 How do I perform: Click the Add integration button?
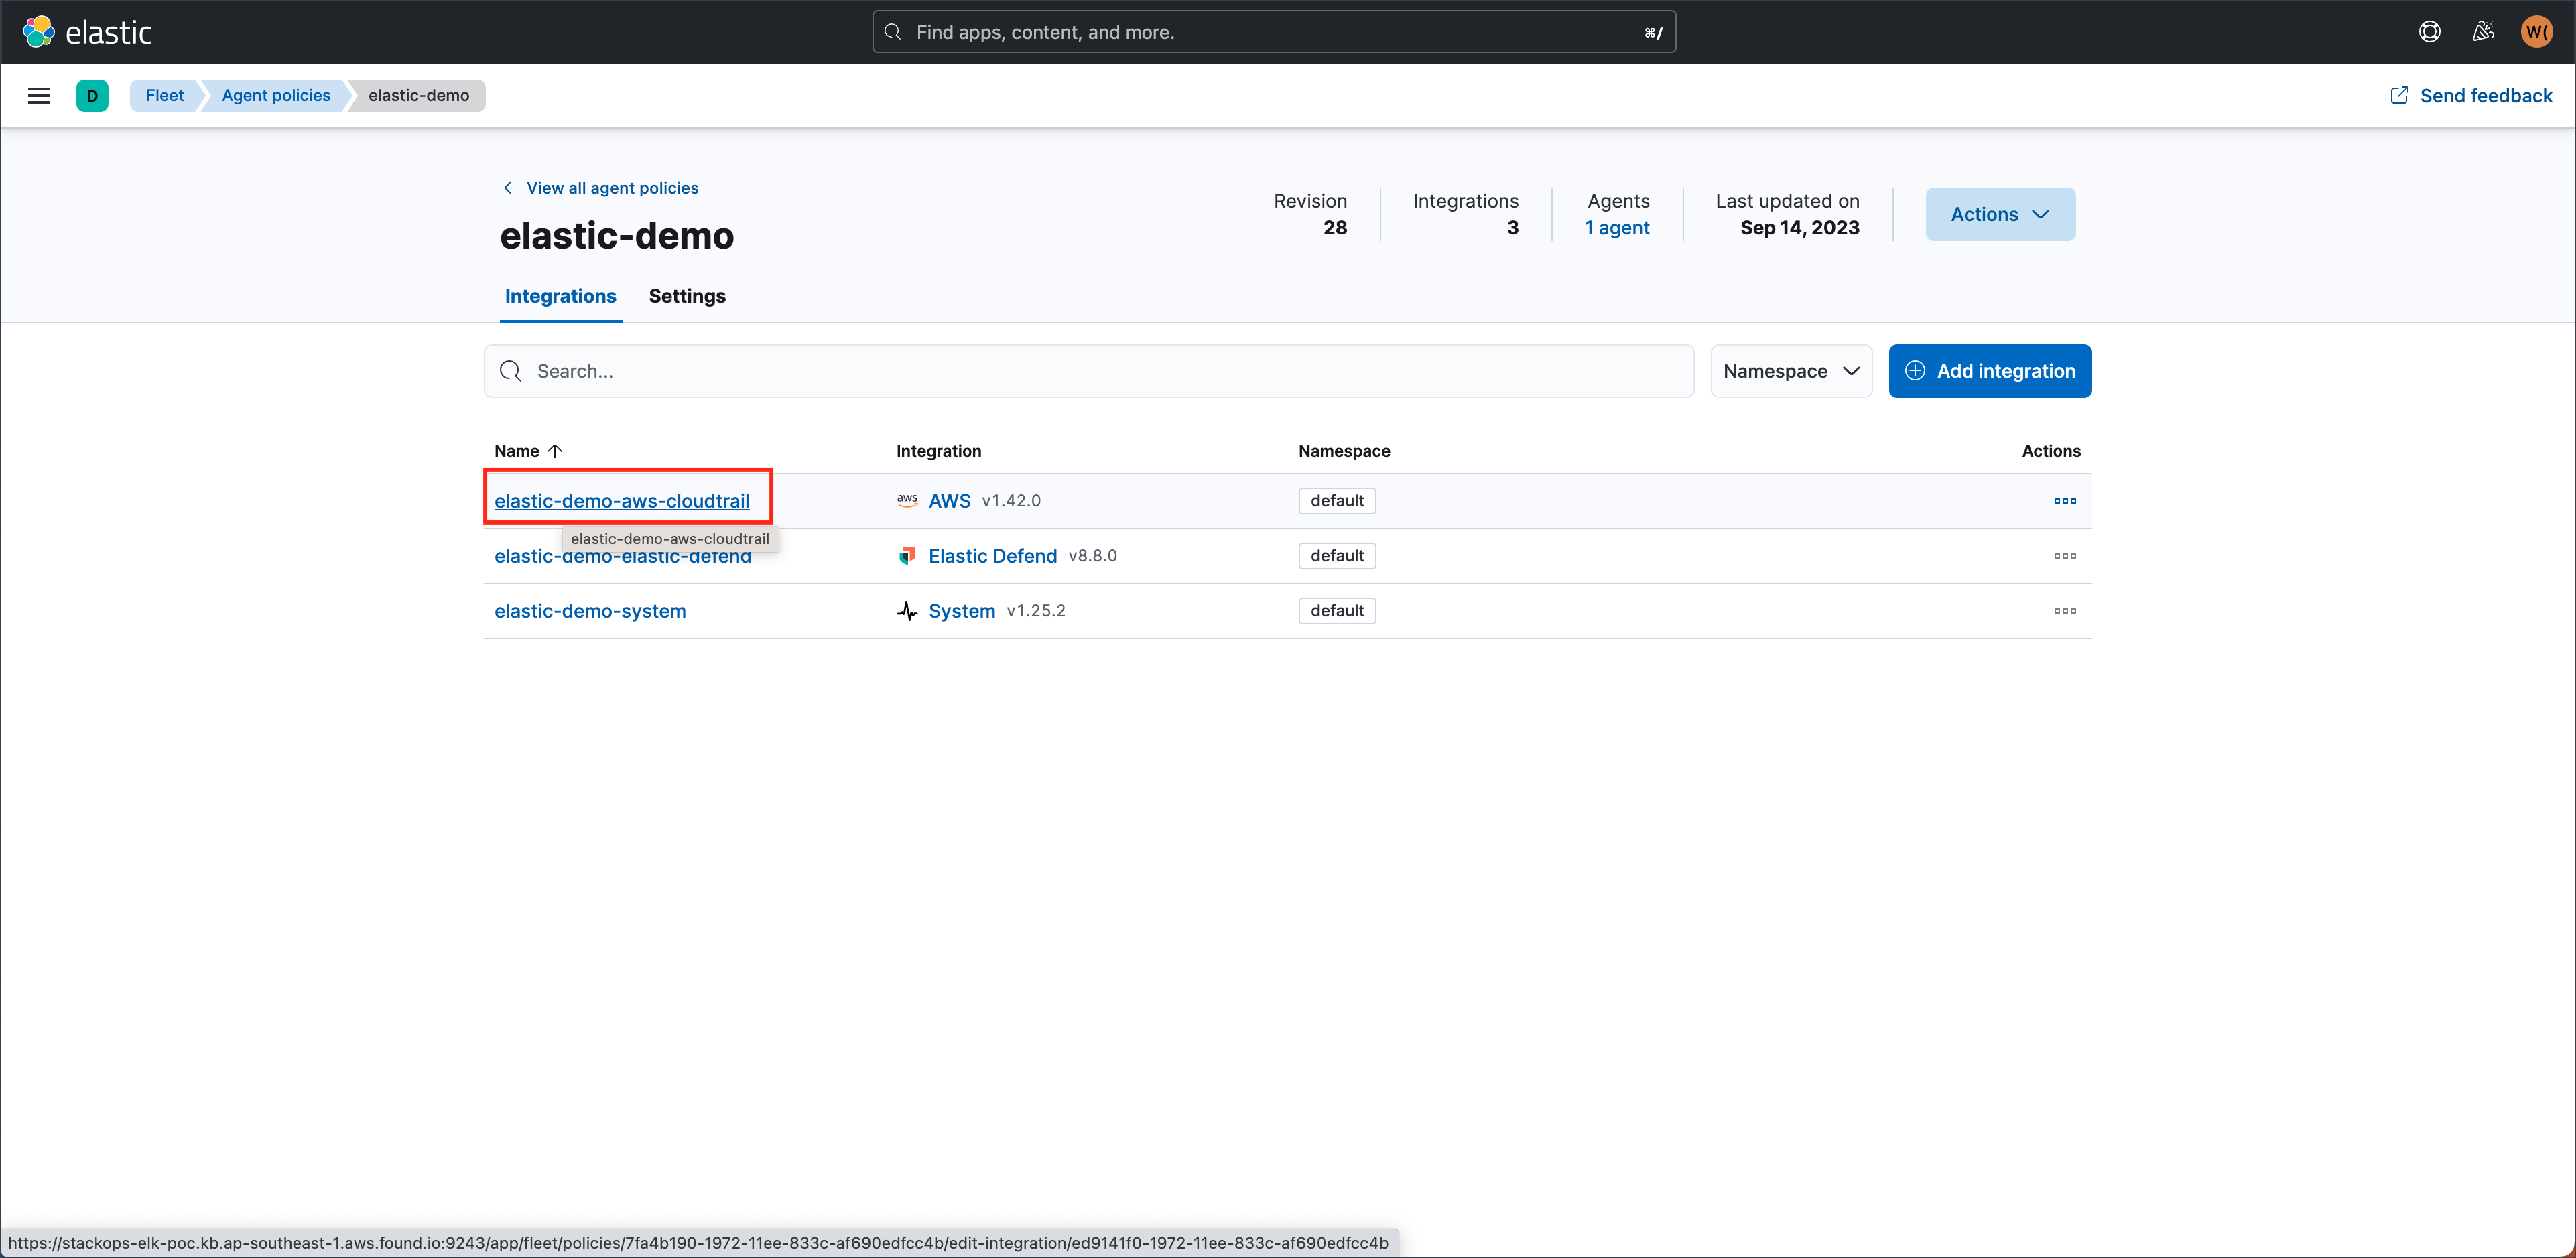[x=1989, y=370]
